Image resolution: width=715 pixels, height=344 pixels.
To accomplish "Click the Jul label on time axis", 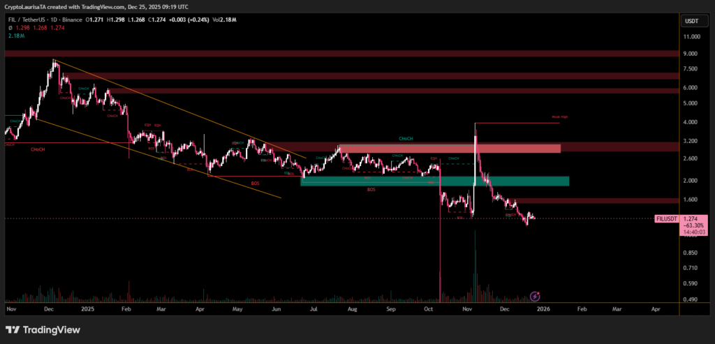I will coord(313,308).
